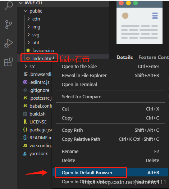Click the LICENSE file icon

pyautogui.click(x=25, y=122)
